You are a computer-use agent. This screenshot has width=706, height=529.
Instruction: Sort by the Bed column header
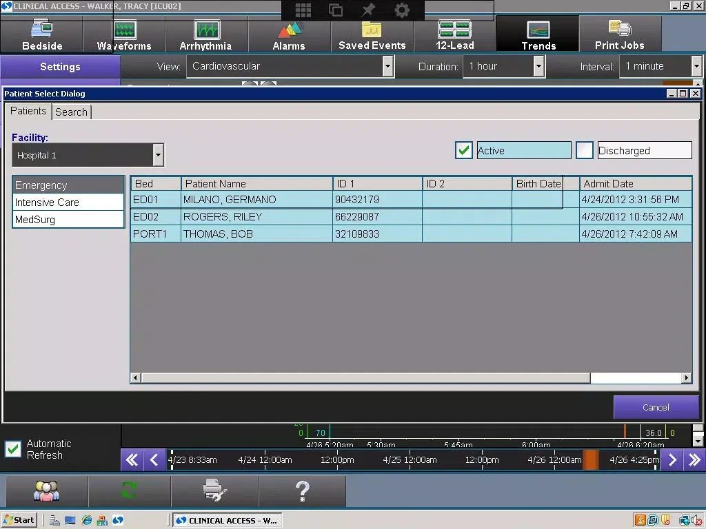tap(156, 183)
